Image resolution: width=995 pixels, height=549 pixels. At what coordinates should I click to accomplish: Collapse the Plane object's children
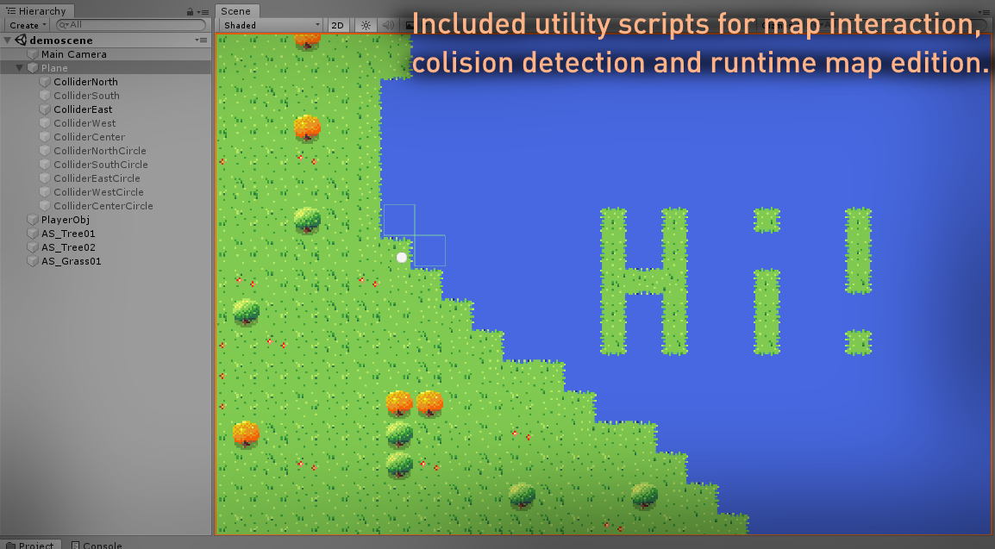(19, 67)
